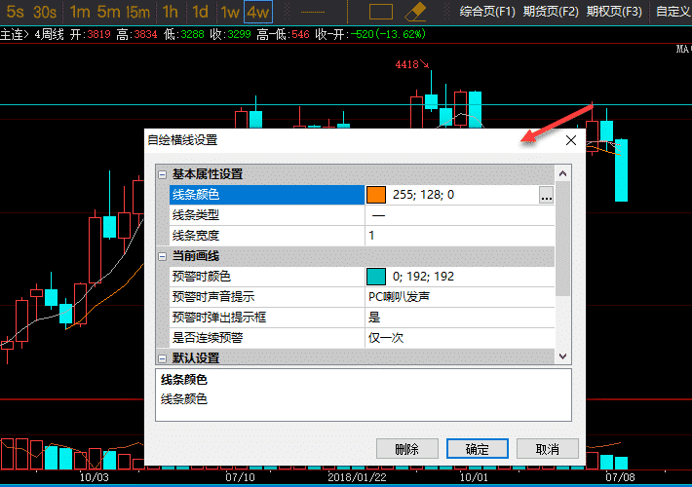Open 自定义 tab

pos(673,12)
